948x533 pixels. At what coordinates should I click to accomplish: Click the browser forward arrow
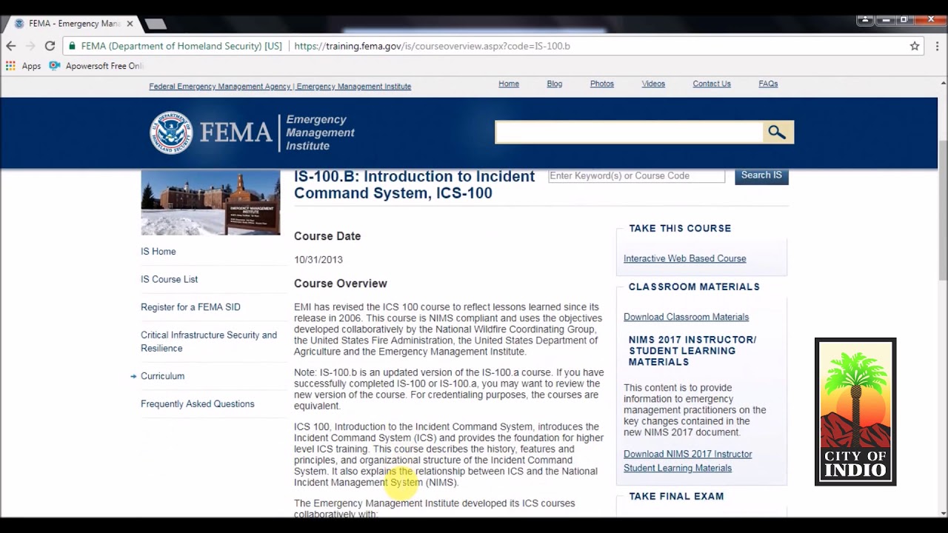click(x=30, y=46)
